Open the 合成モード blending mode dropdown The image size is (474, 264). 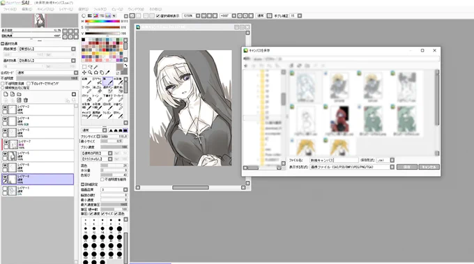76,72
